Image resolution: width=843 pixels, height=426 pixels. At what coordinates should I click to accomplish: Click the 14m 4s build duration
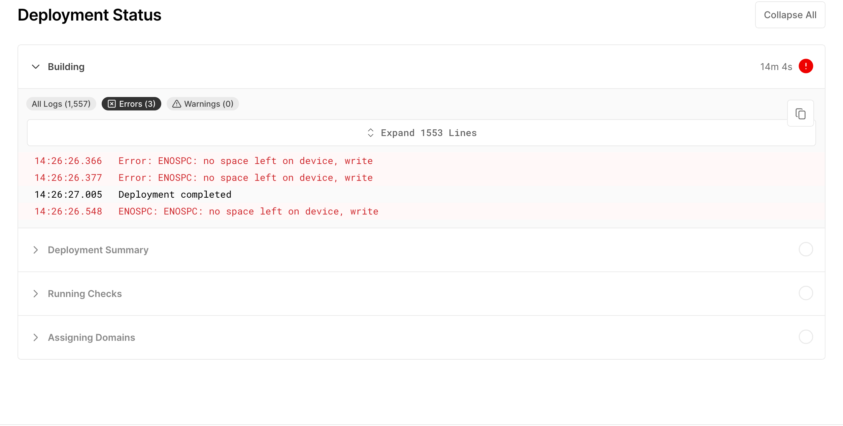tap(776, 67)
